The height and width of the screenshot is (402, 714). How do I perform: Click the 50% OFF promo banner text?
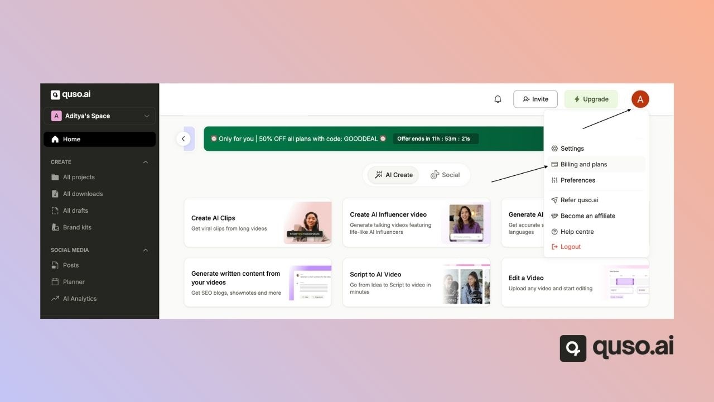coord(298,138)
